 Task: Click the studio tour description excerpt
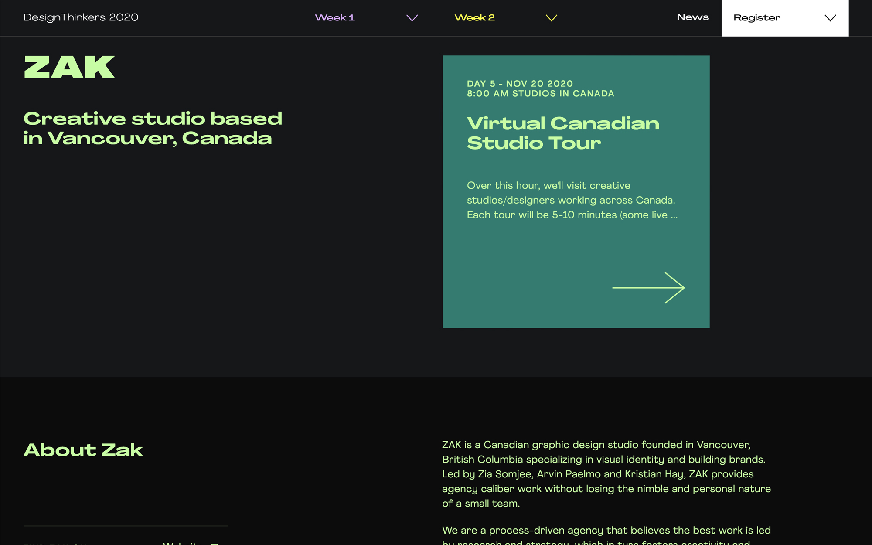click(x=572, y=200)
